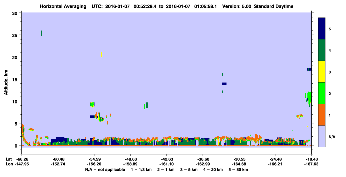Click the latitude value '-66.26'

point(22,159)
